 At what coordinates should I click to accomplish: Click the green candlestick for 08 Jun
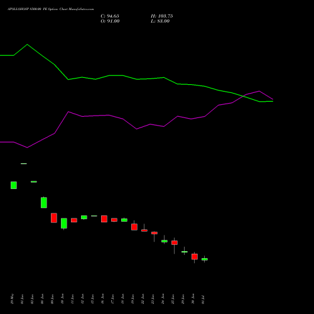pyautogui.click(x=44, y=202)
